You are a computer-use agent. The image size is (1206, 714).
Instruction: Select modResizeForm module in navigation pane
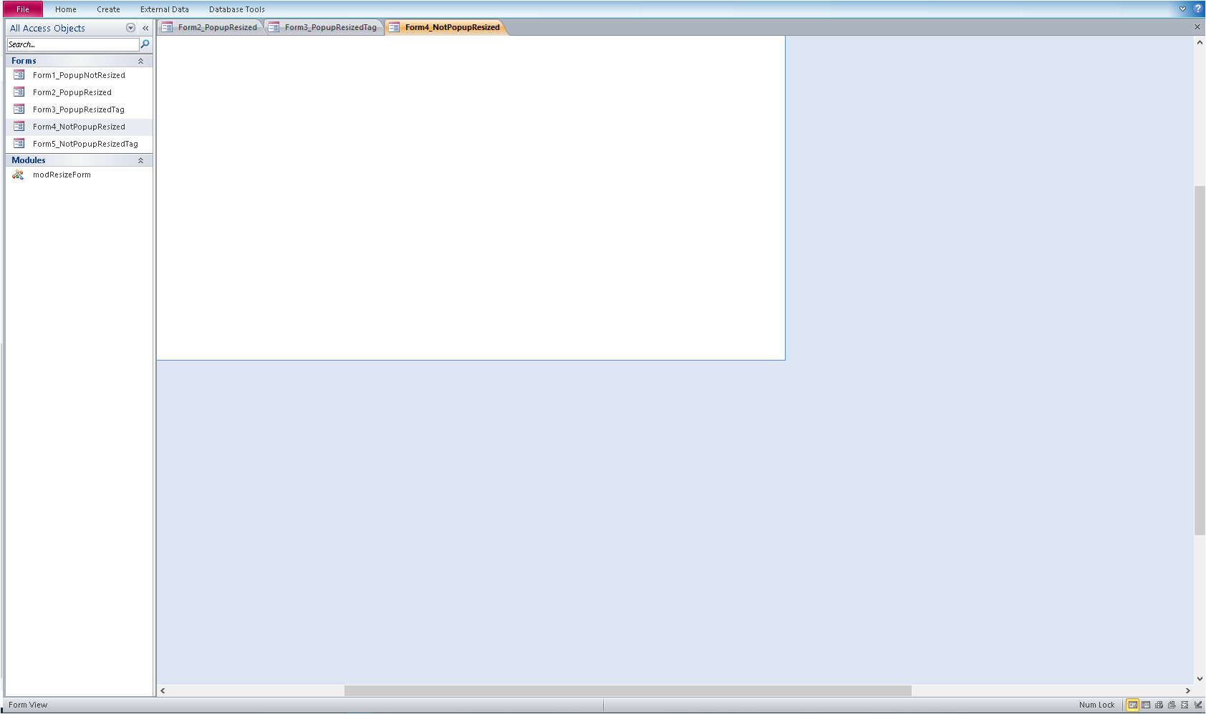79,175
